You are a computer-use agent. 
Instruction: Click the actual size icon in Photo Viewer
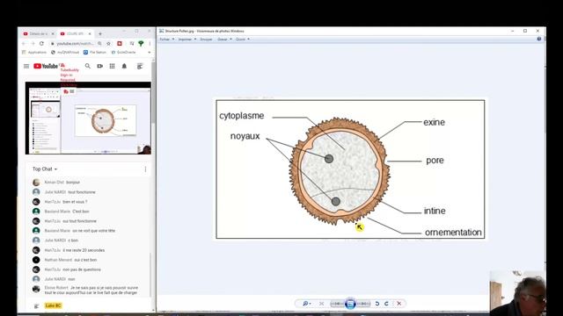pos(321,304)
